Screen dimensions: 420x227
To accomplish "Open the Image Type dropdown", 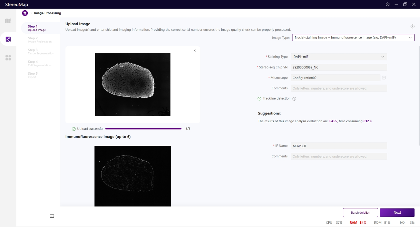I will point(353,37).
